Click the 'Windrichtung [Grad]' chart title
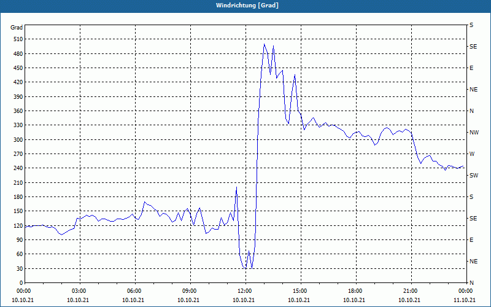491x307 pixels. [247, 6]
